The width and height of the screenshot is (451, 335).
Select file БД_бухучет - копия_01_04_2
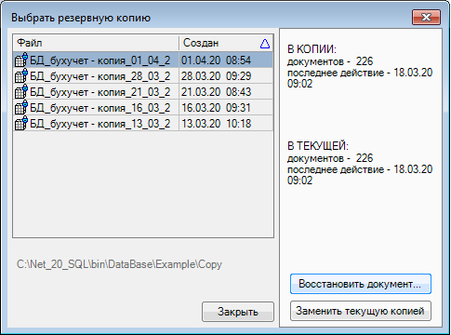pos(100,60)
